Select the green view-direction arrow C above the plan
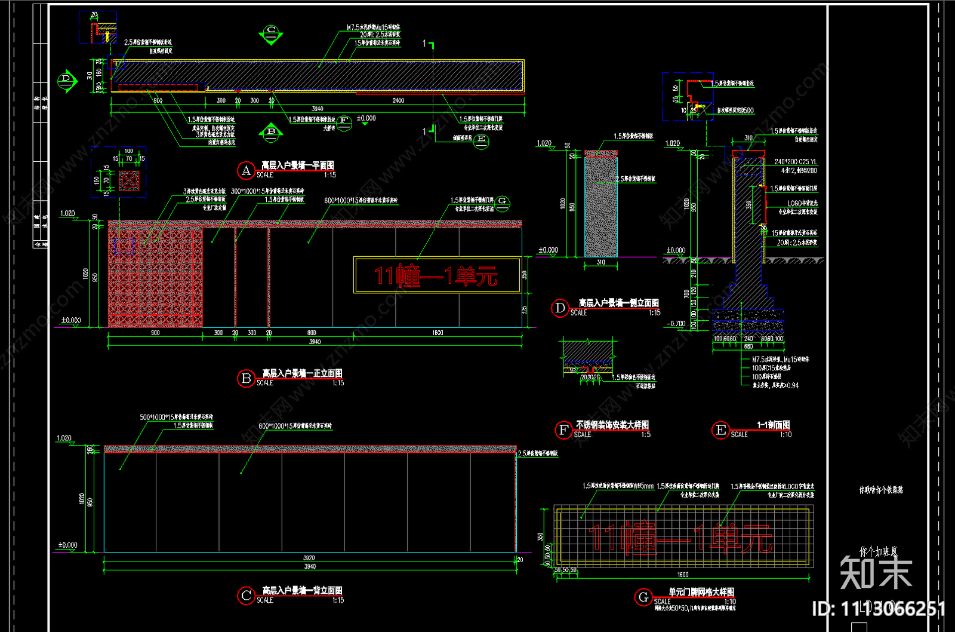Screen dimensions: 955x632 tap(271, 34)
